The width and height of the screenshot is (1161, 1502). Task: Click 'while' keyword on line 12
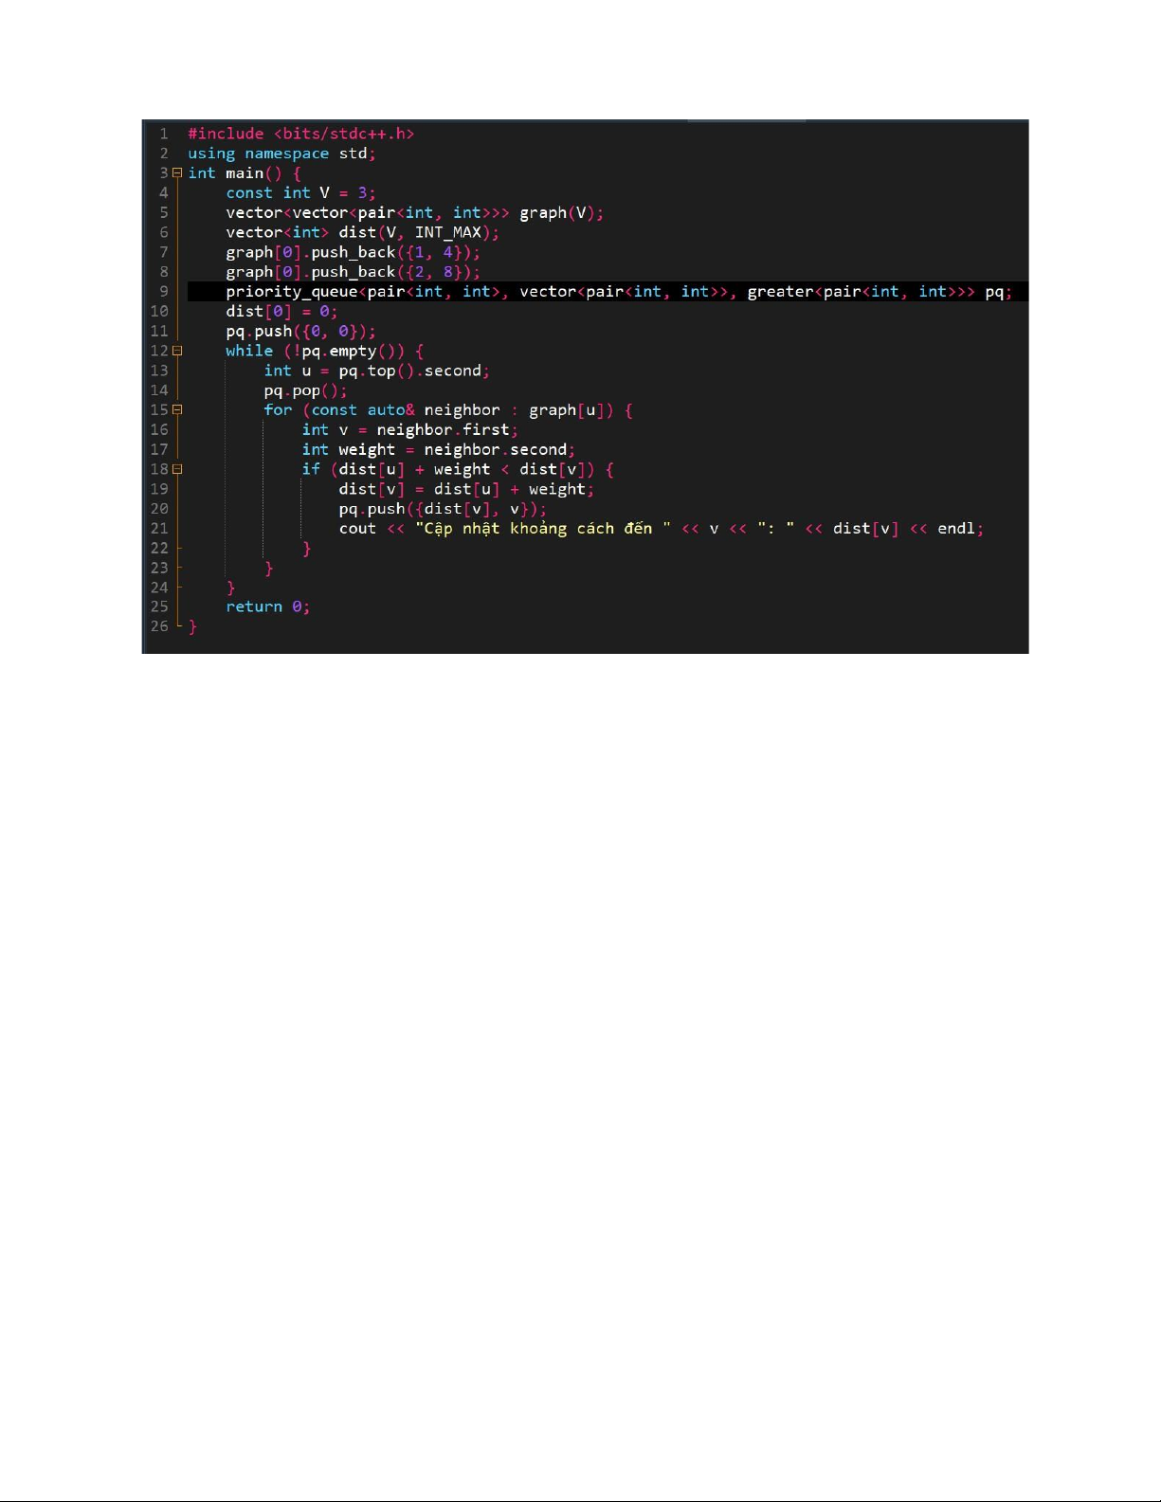coord(249,351)
